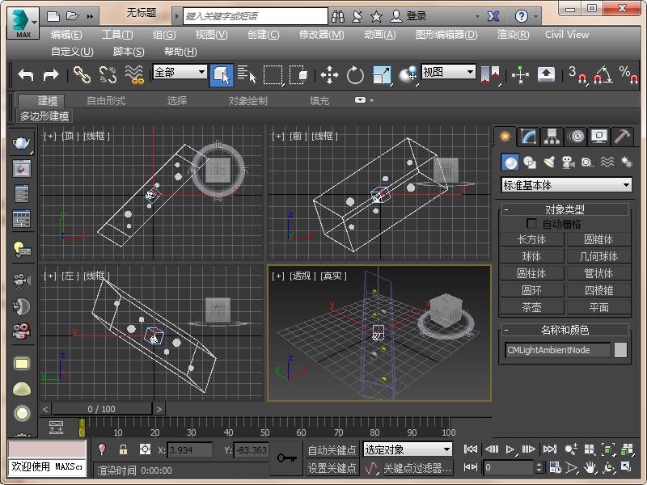Click the 长方体 box button
This screenshot has height=485, width=647.
tap(531, 239)
